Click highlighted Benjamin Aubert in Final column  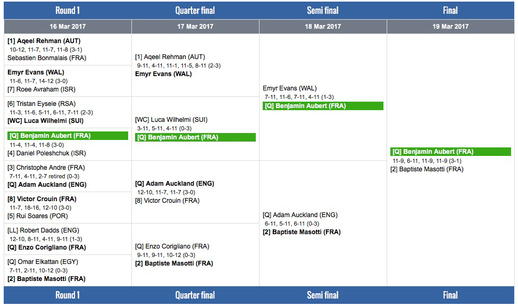click(x=432, y=152)
